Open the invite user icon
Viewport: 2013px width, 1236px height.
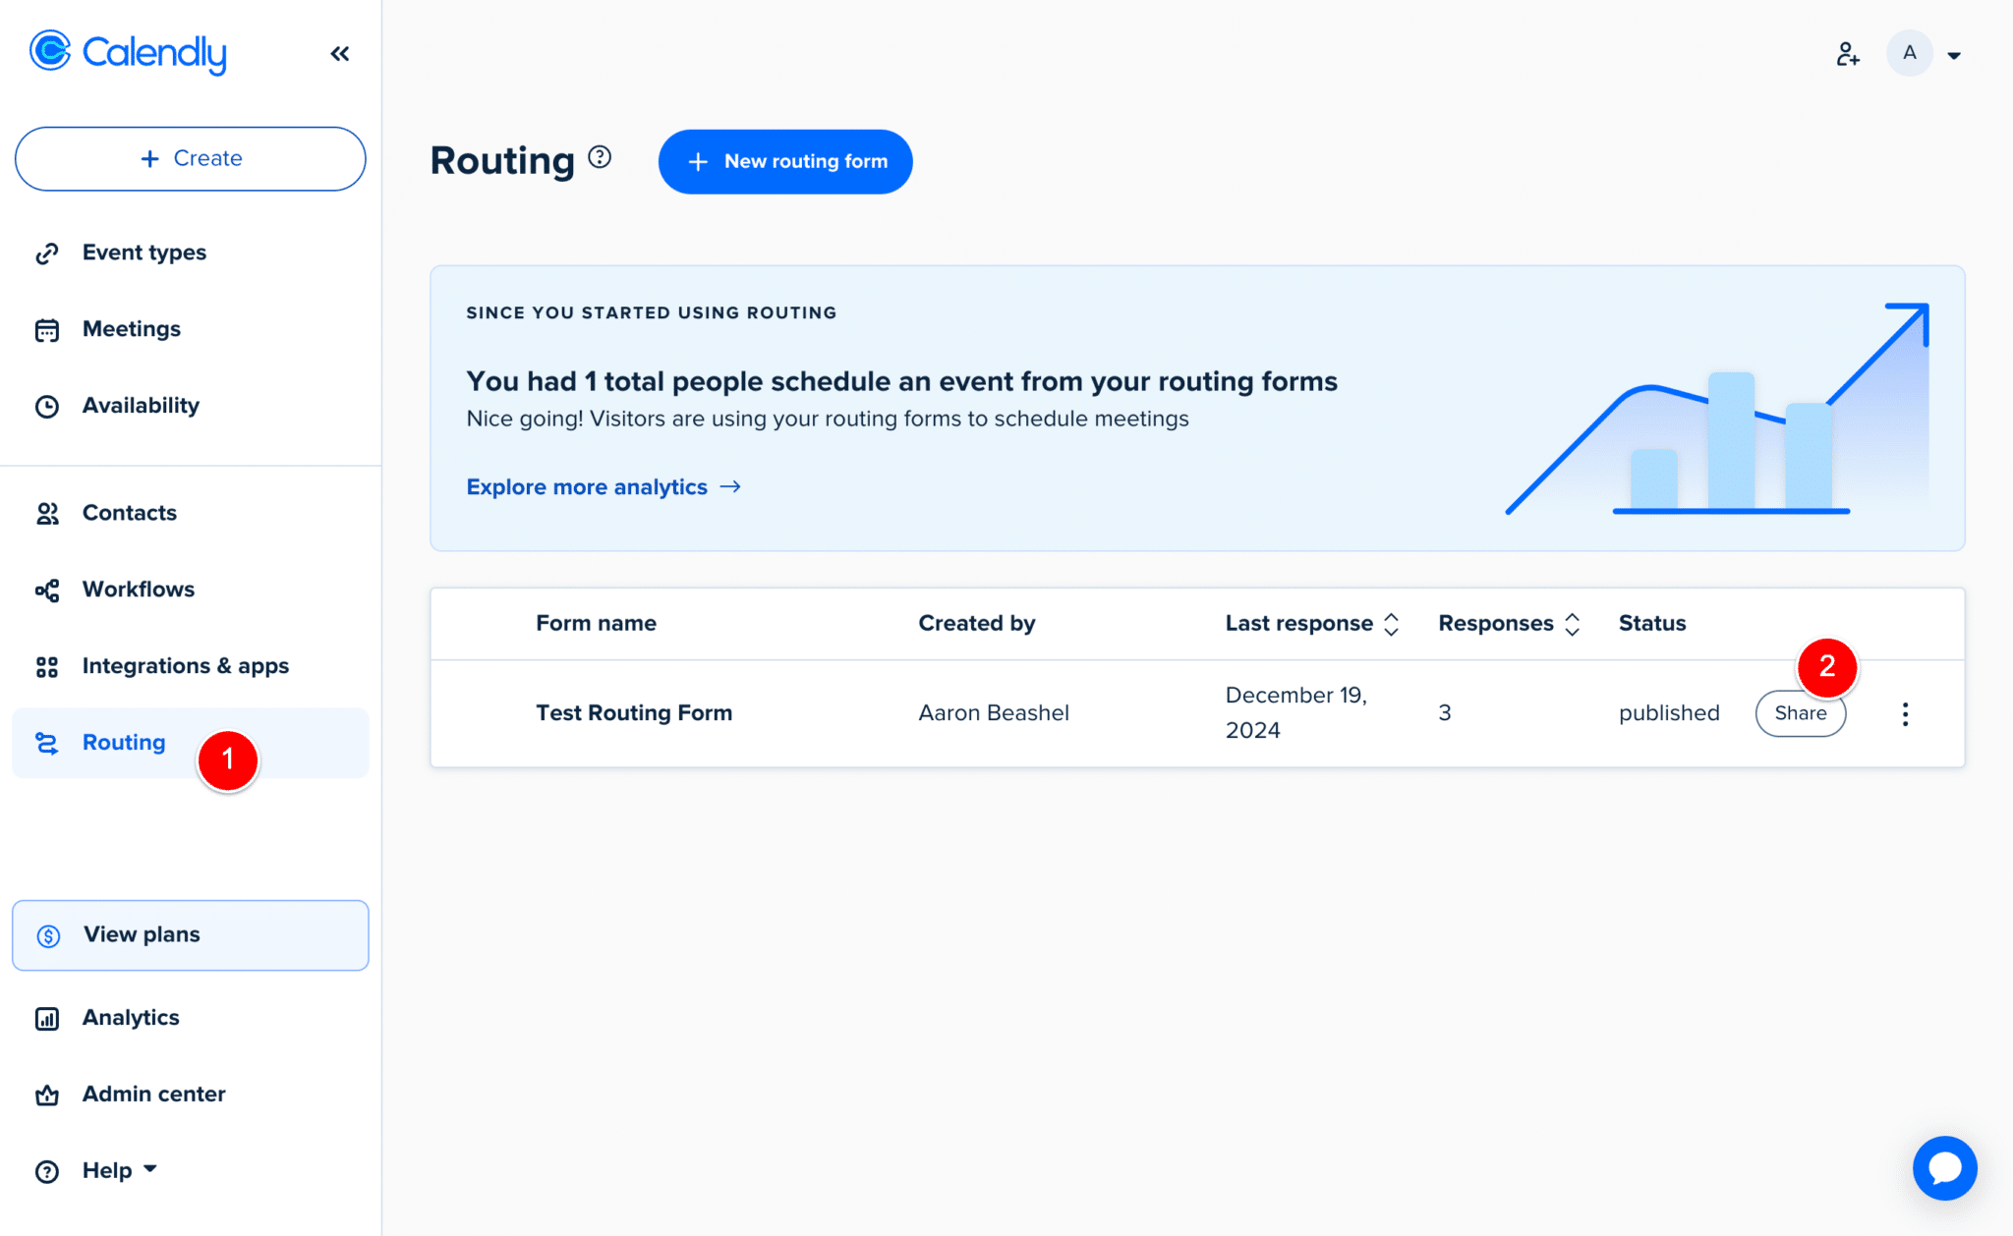(x=1848, y=54)
